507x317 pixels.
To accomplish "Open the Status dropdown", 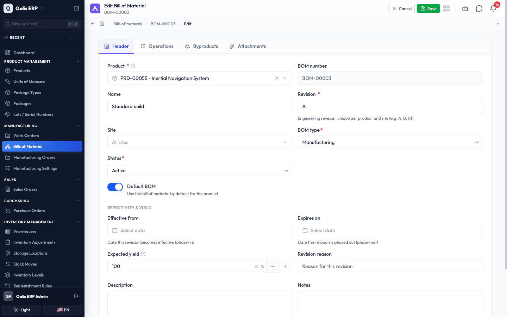I will point(200,170).
